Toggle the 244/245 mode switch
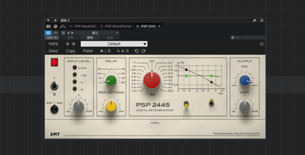305x155 pixels. (x=54, y=109)
